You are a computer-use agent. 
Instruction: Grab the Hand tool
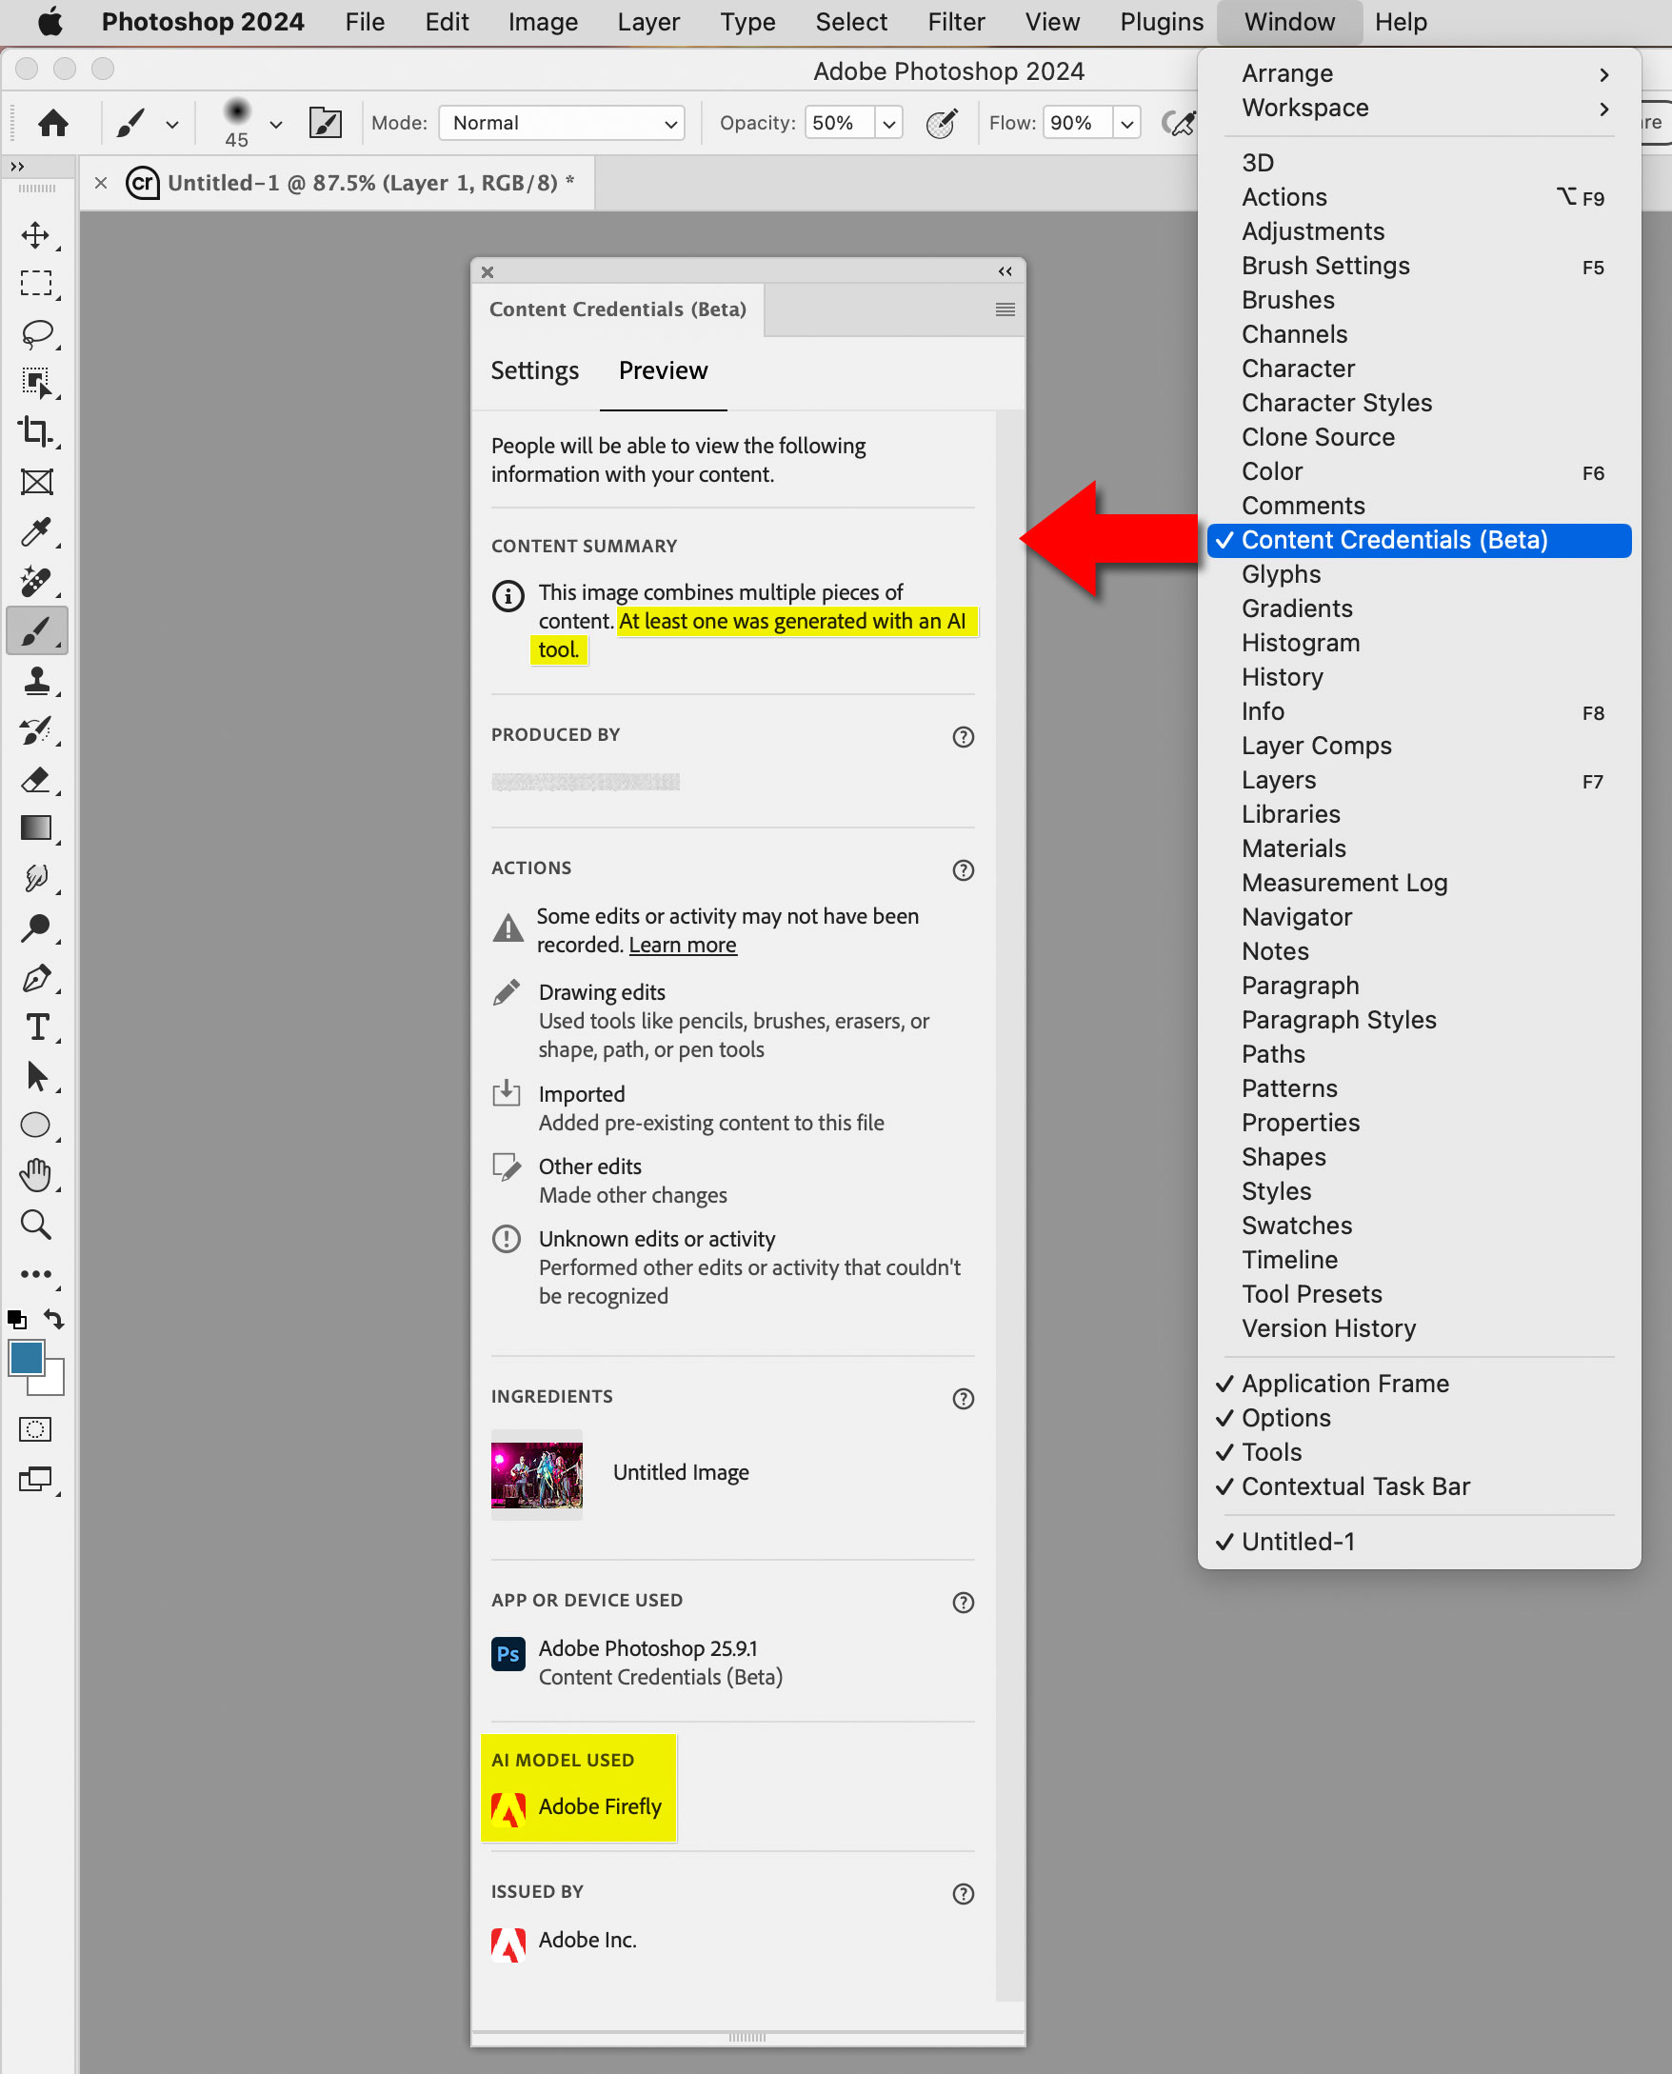[x=36, y=1174]
